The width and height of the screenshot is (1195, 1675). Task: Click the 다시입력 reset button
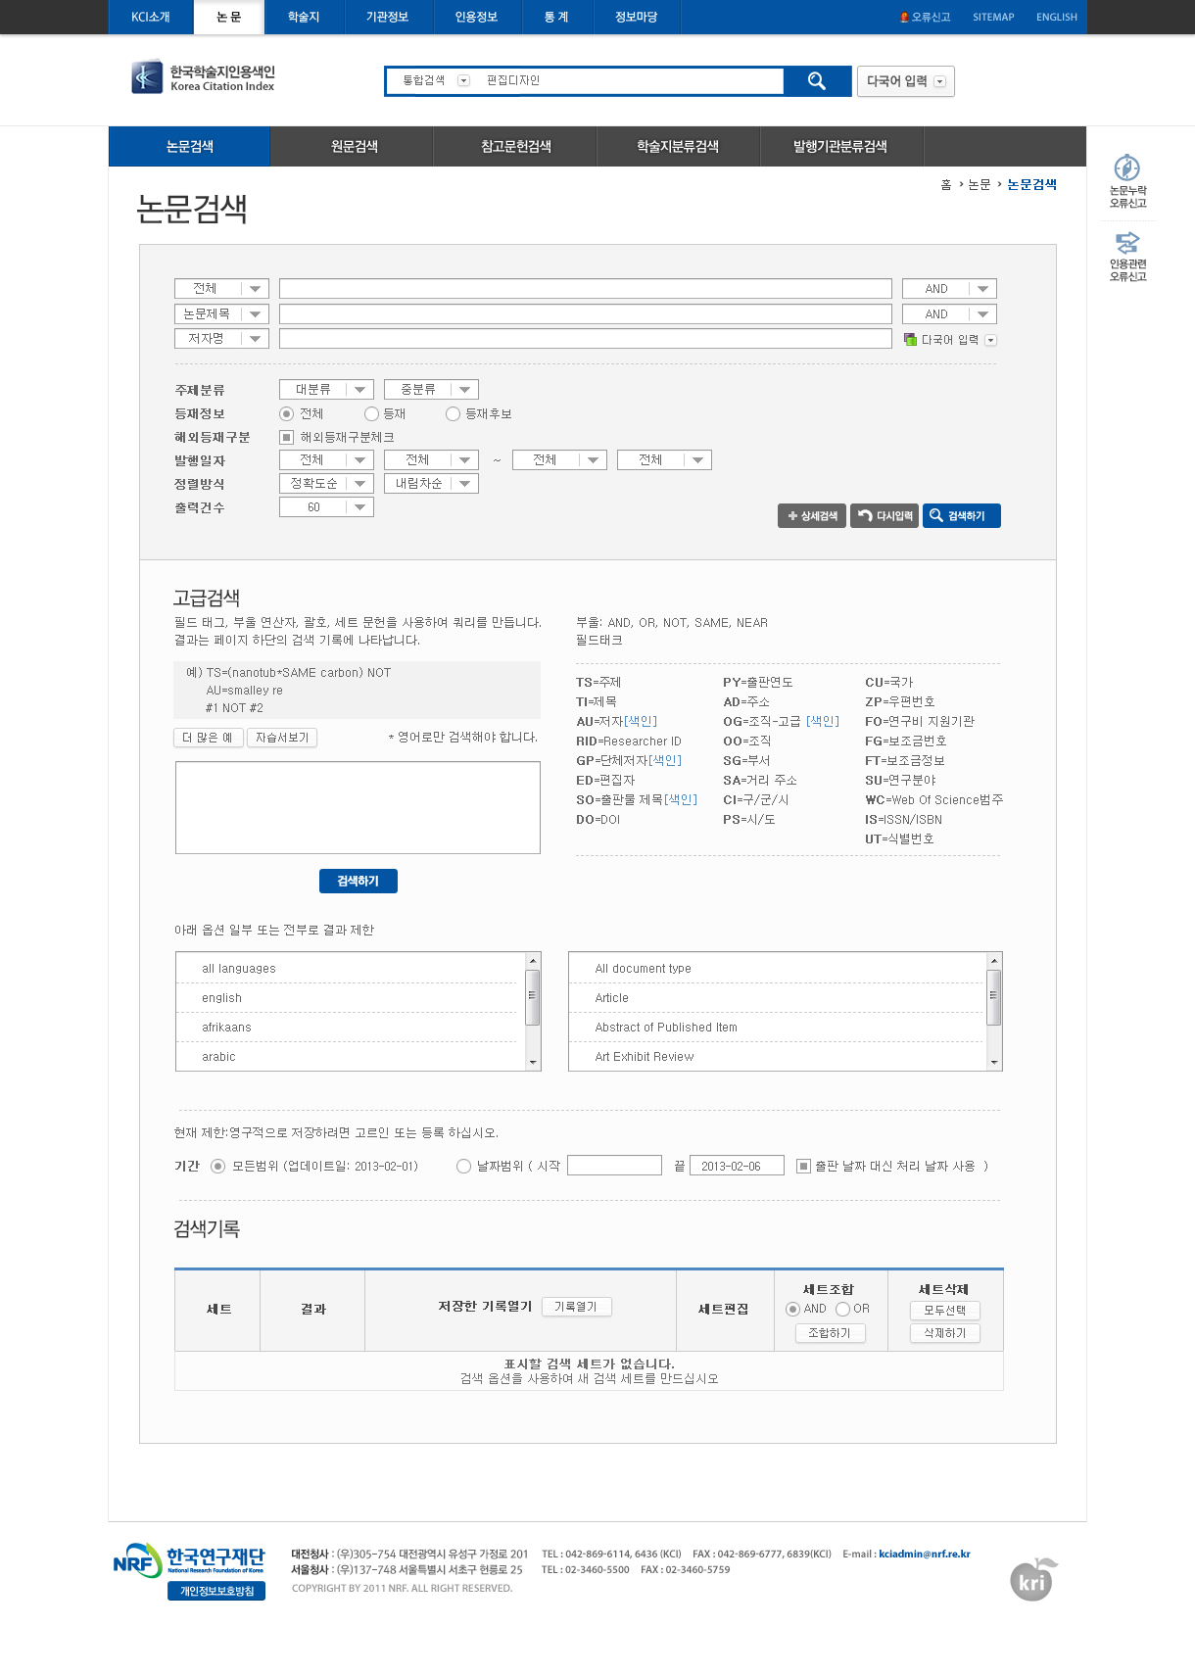click(x=885, y=516)
